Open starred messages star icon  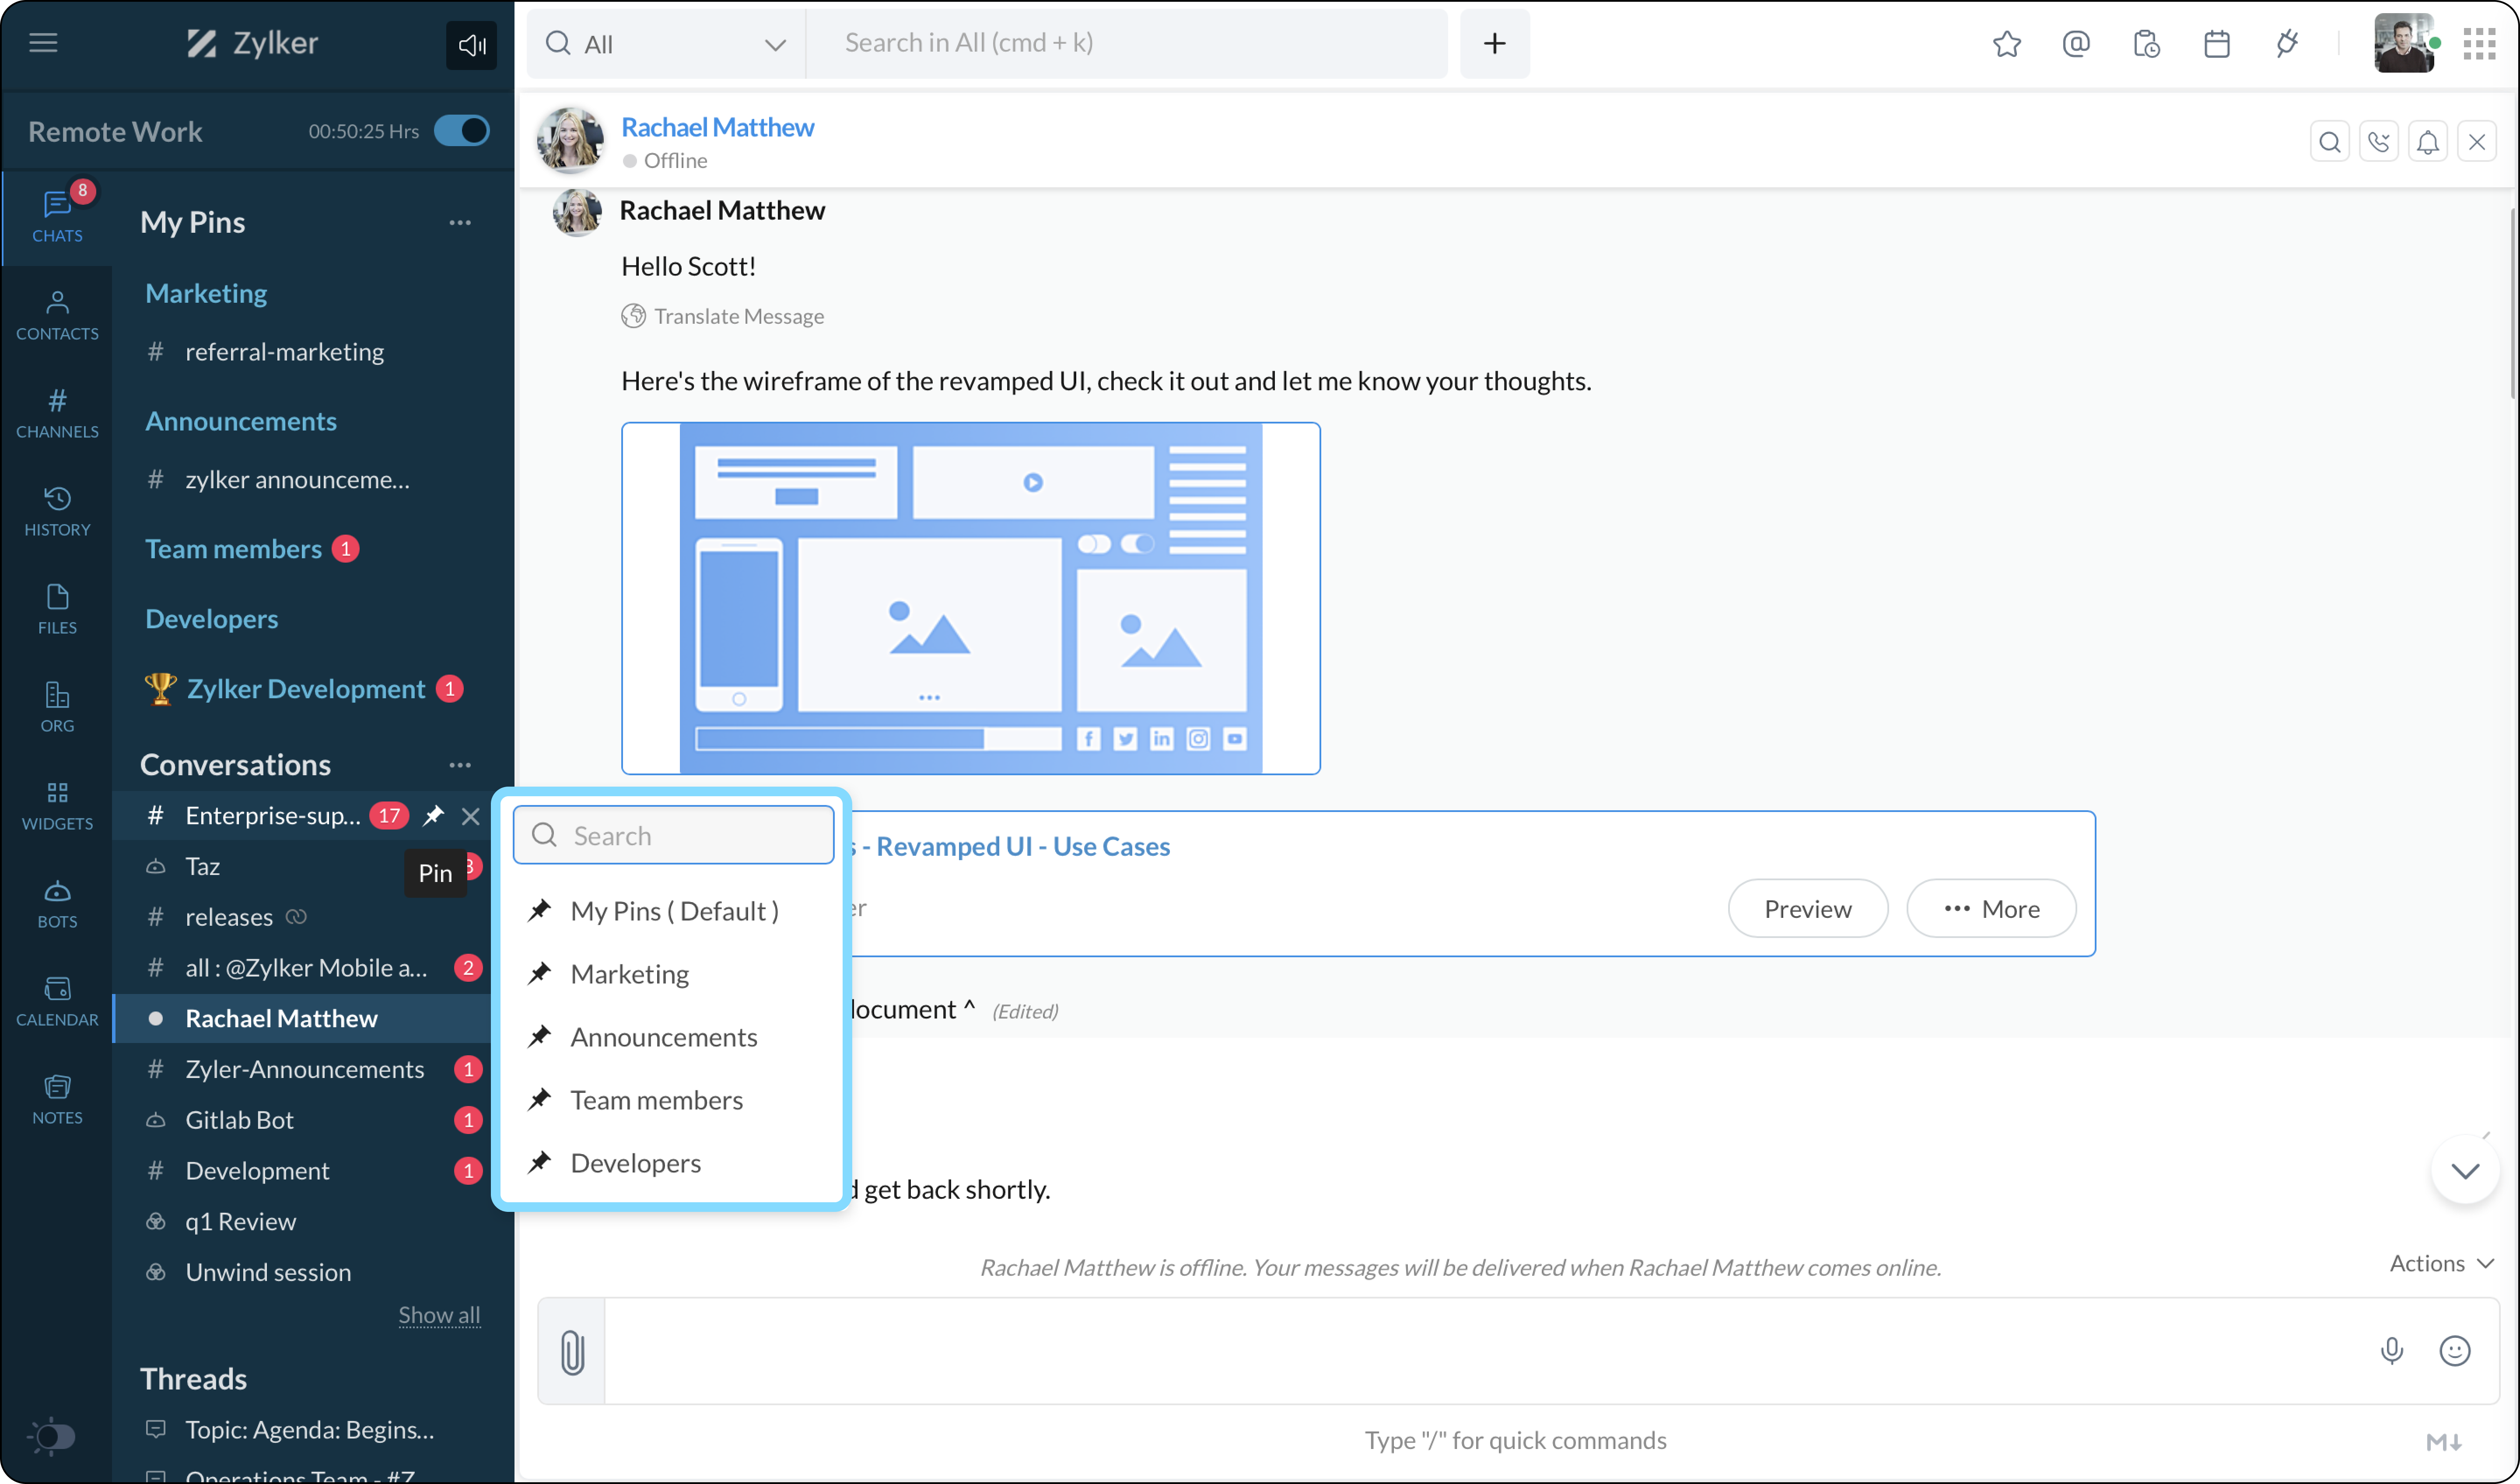click(x=2006, y=43)
